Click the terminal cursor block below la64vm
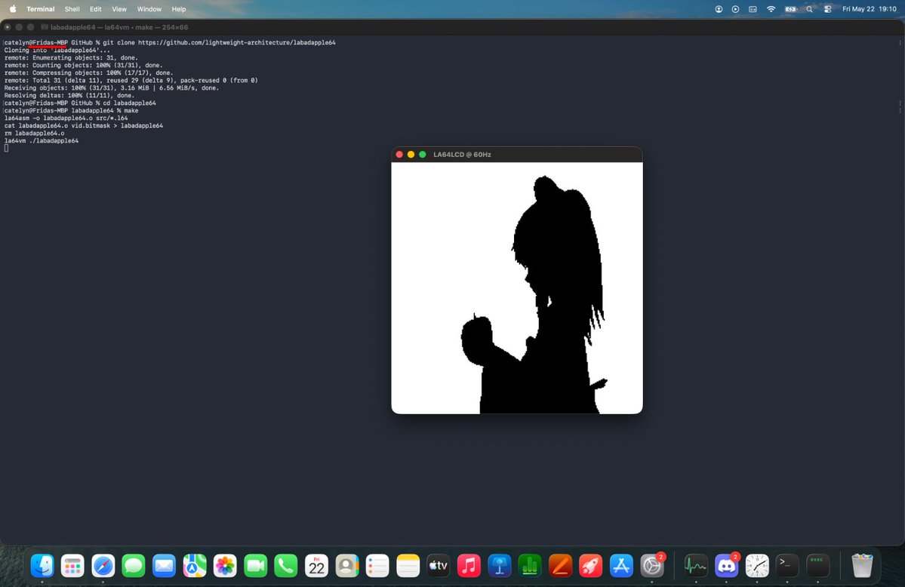This screenshot has height=587, width=905. coord(6,149)
